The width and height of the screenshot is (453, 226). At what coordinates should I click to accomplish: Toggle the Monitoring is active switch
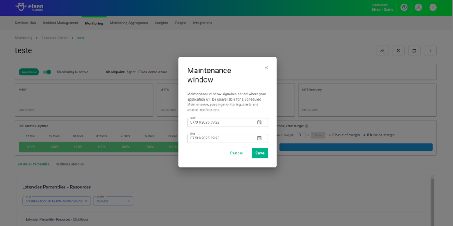coord(47,72)
